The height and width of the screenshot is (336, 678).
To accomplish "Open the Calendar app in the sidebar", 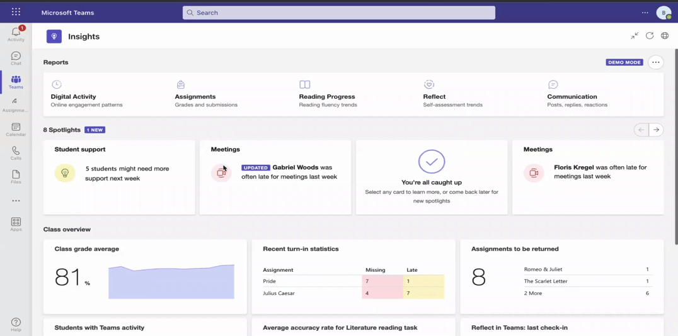I will tap(16, 130).
